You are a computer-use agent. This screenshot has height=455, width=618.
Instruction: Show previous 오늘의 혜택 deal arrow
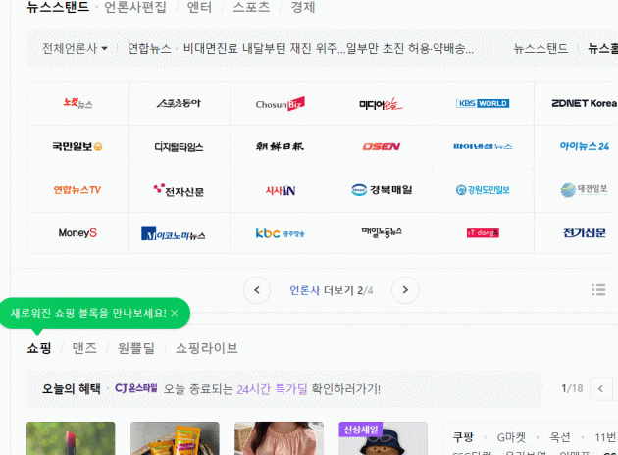(600, 389)
